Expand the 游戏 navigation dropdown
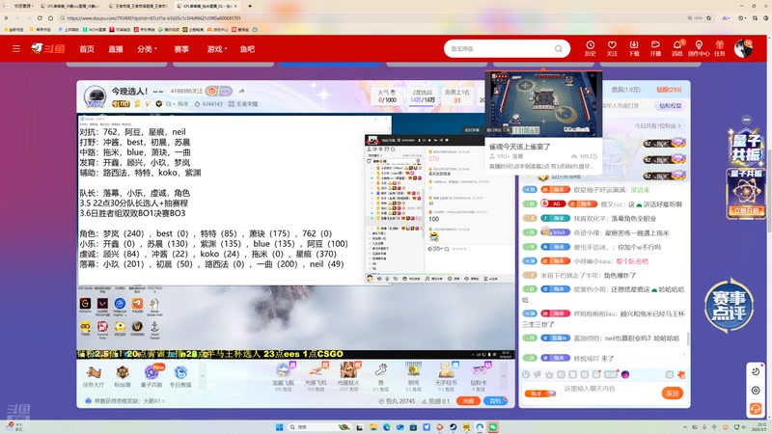The height and width of the screenshot is (434, 772). click(217, 49)
